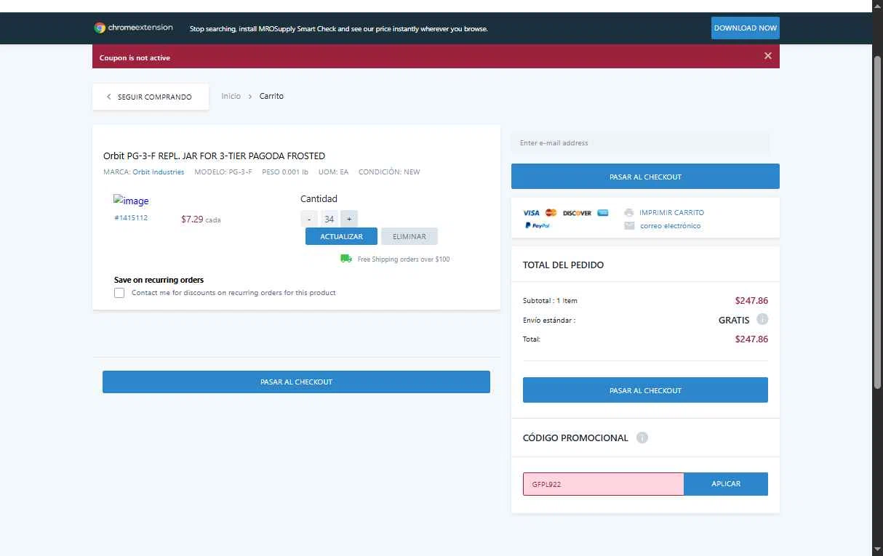Click PASAR AL CHECKOUT in the order total panel
This screenshot has height=556, width=883.
tap(645, 390)
